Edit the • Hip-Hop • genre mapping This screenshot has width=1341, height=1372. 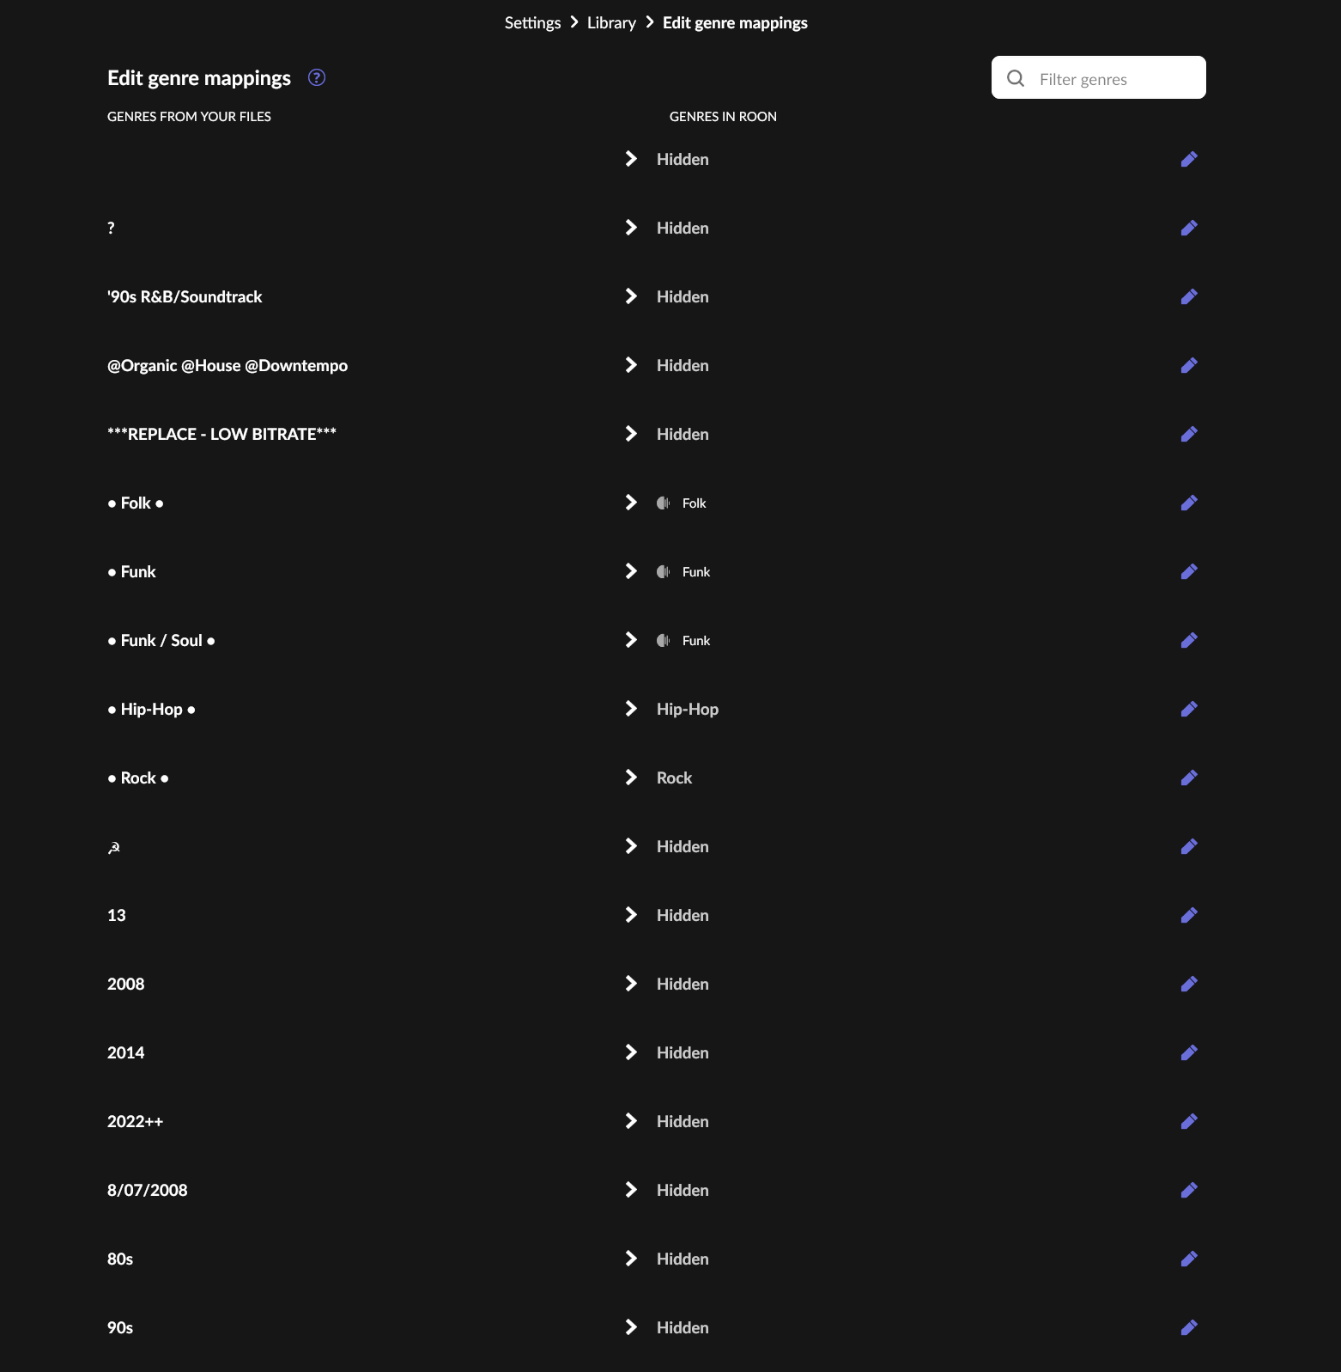tap(1188, 710)
